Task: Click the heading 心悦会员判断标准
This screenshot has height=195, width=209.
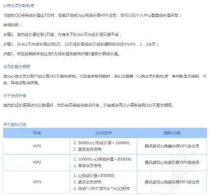Action: [x=19, y=6]
